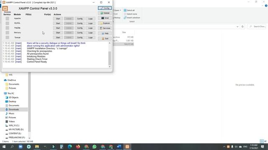Launch Shell from XAMPP panel
This screenshot has width=268, height=150.
105,18
